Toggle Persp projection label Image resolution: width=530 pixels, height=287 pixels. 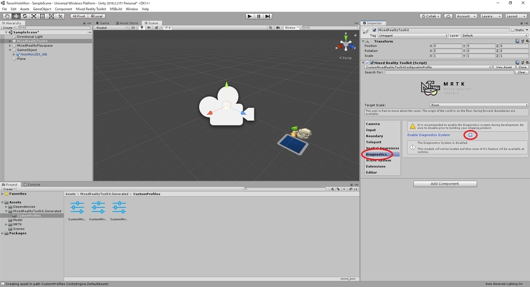pyautogui.click(x=346, y=58)
